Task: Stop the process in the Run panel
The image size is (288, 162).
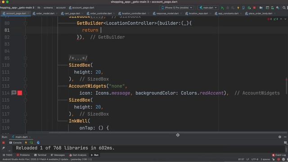Action: pos(4,143)
